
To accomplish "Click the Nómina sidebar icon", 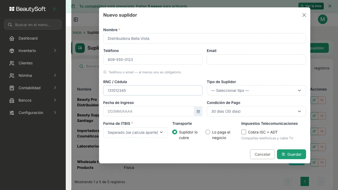I will (x=12, y=75).
